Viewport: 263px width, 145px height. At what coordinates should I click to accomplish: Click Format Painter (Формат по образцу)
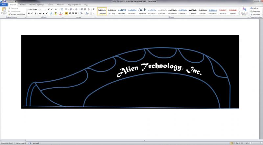[17, 14]
